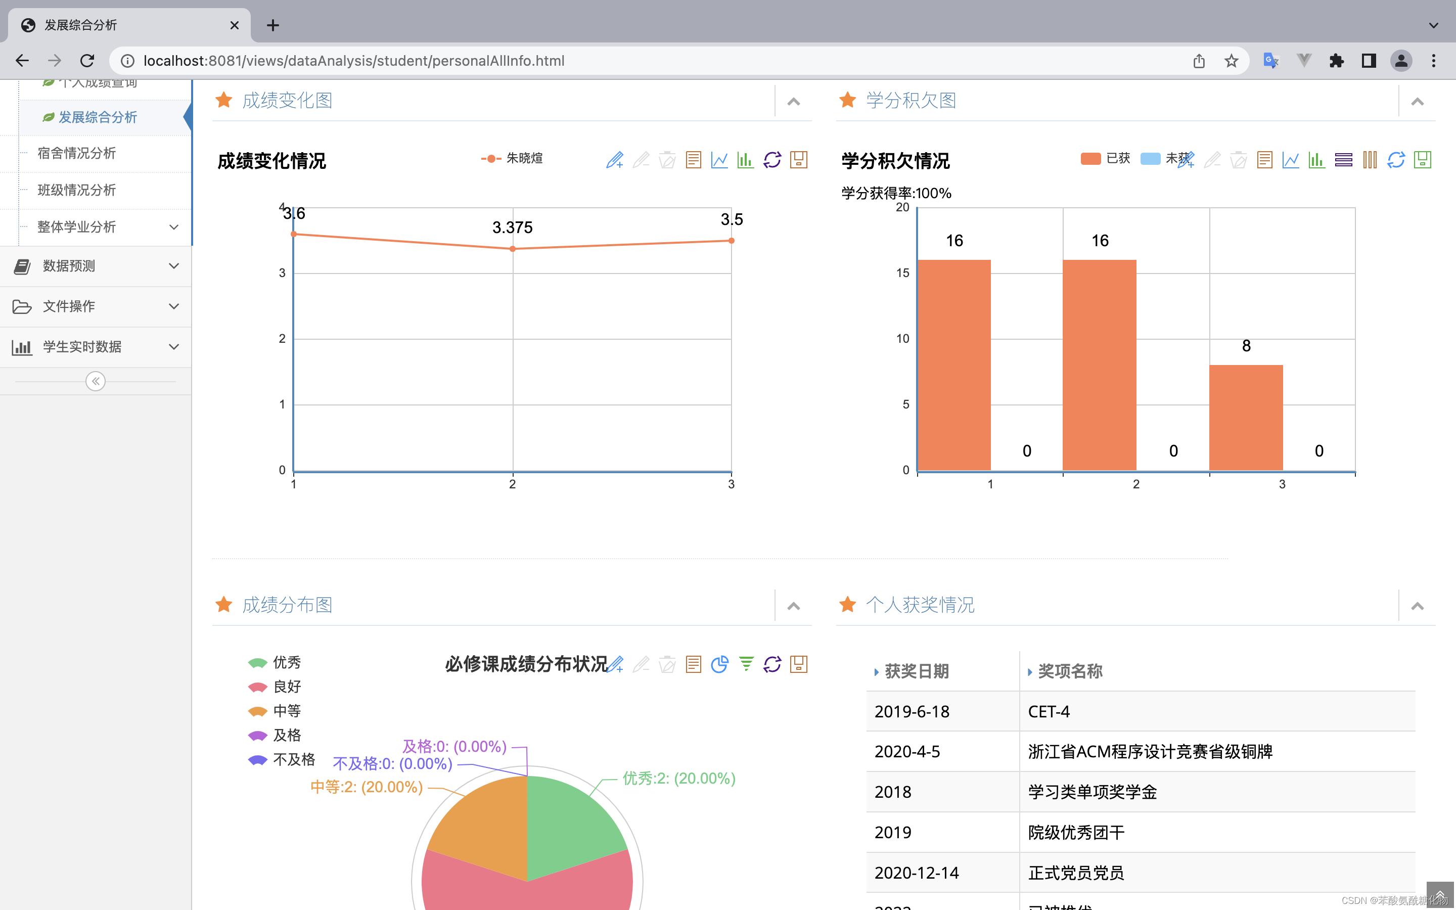Viewport: 1456px width, 910px height.
Task: Expand 数据预测 sidebar menu
Action: [96, 266]
